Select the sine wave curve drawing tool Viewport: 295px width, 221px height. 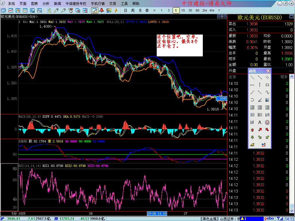(x=267, y=92)
